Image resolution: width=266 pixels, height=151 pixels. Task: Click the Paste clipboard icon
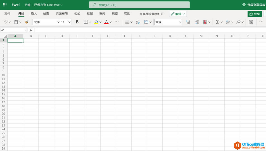(16, 22)
